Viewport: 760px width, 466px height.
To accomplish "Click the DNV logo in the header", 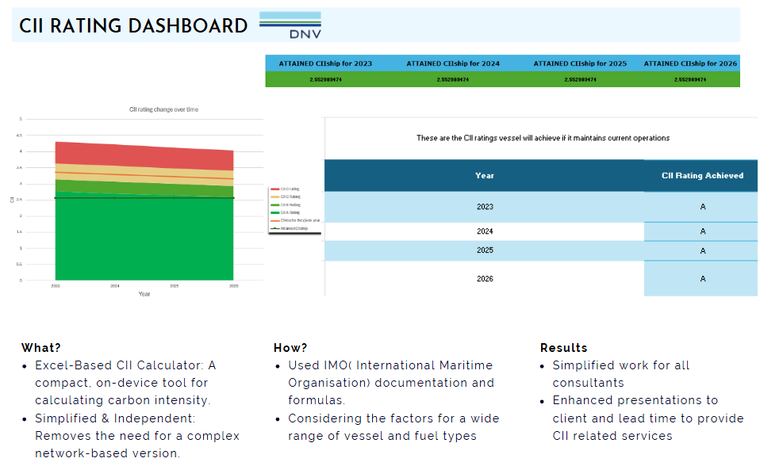I will (290, 25).
